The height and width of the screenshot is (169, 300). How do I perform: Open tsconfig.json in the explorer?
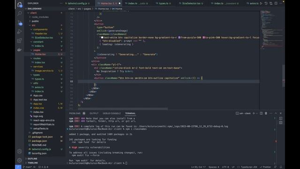pos(39,154)
